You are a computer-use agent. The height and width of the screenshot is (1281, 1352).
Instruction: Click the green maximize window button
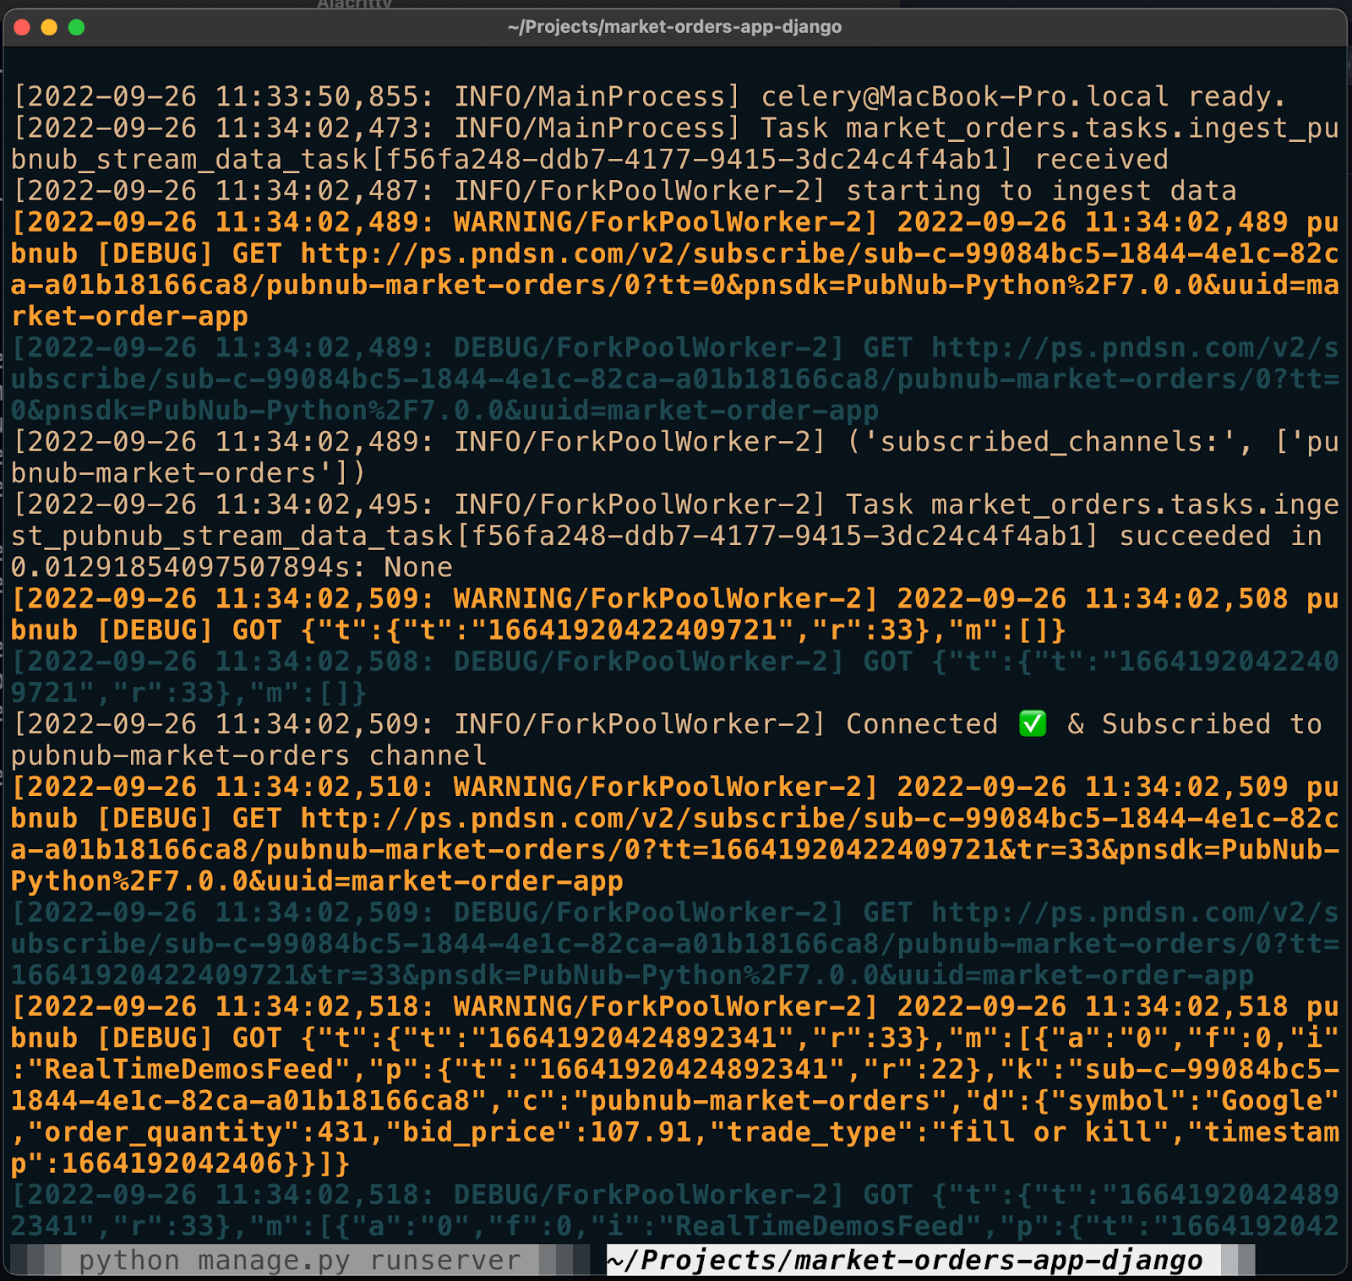[76, 27]
